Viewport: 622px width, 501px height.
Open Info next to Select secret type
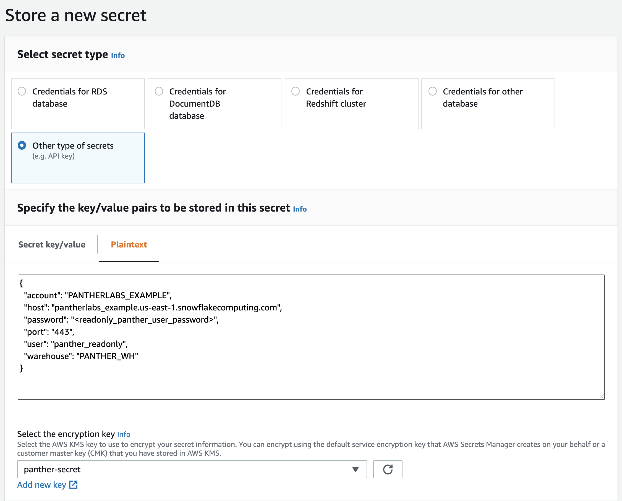point(117,56)
